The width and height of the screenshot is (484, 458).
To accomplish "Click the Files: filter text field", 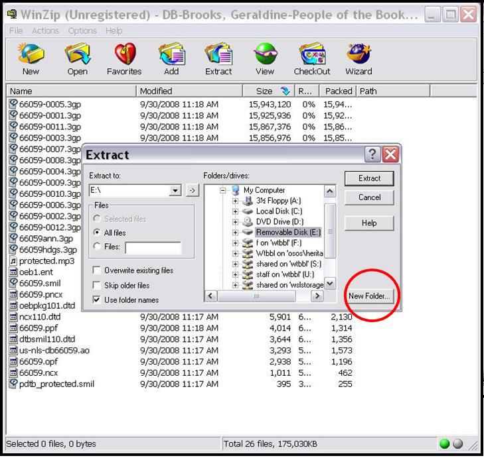I will coord(153,247).
